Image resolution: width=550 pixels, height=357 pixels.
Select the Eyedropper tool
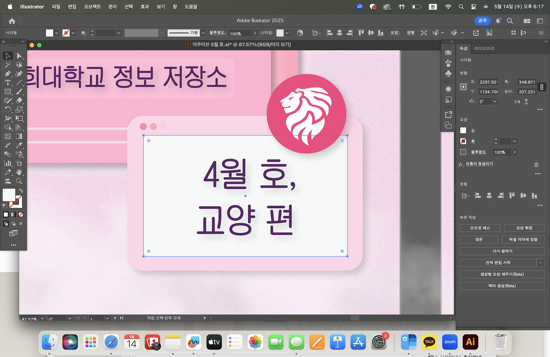pyautogui.click(x=19, y=145)
